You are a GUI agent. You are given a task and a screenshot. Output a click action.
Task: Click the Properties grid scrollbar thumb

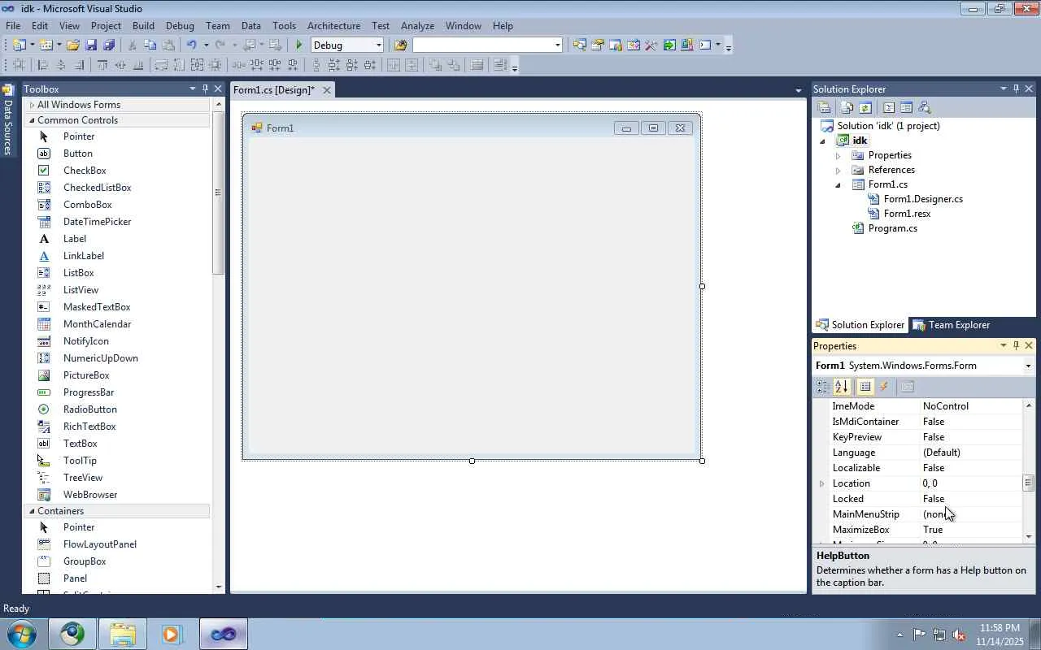coord(1028,483)
